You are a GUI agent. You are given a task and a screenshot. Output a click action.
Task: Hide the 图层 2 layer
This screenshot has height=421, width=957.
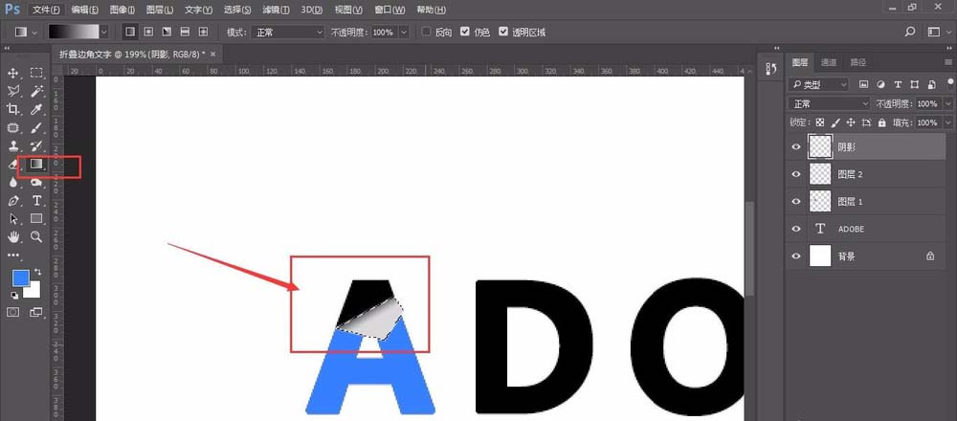point(796,174)
